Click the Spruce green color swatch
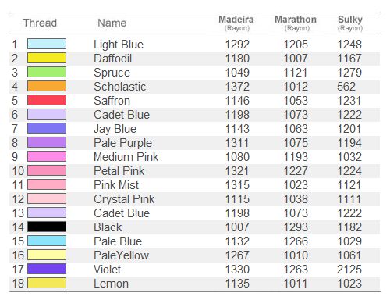The height and width of the screenshot is (300, 390). pyautogui.click(x=47, y=72)
